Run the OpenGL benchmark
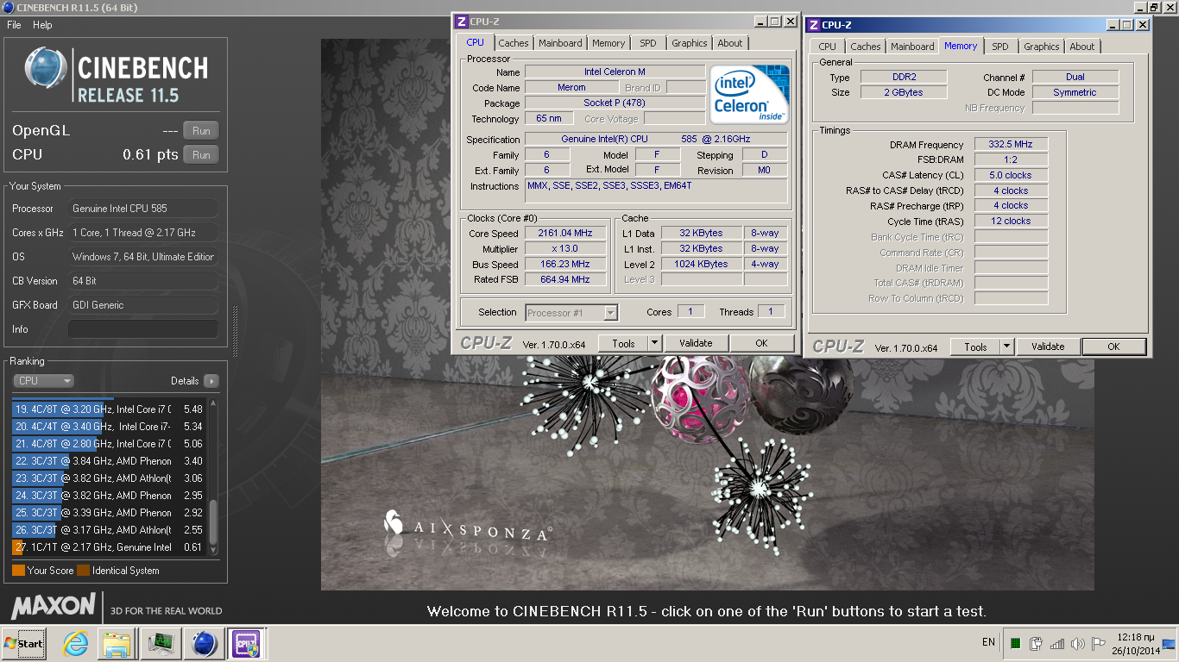This screenshot has height=662, width=1179. 201,131
